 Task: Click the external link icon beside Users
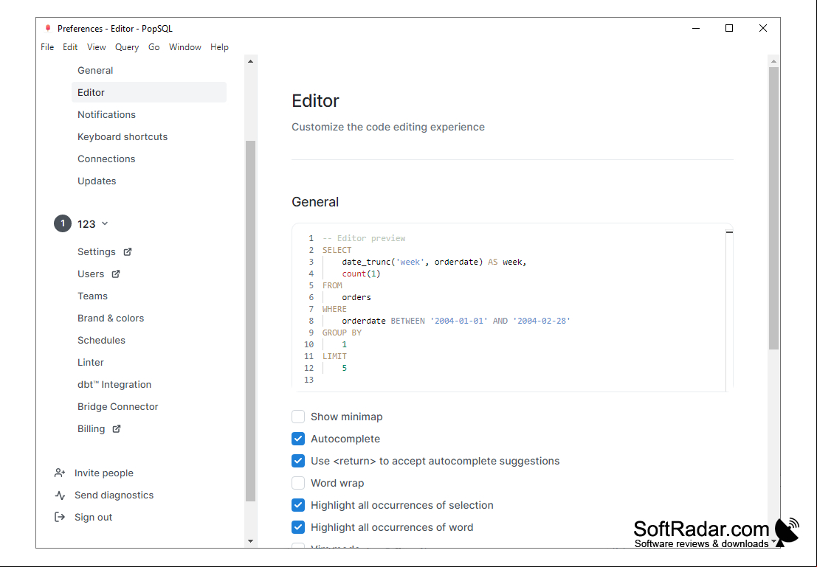pyautogui.click(x=116, y=274)
